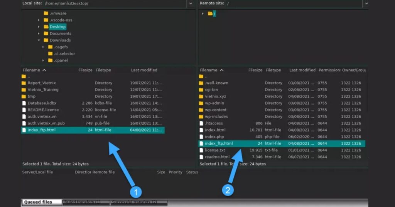Select index_ftp.html in remote file list
395x207 pixels.
click(x=282, y=144)
